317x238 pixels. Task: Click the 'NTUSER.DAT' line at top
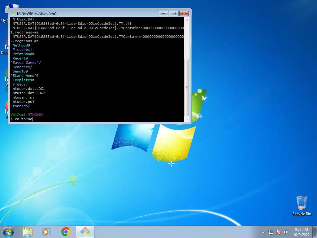[24, 19]
